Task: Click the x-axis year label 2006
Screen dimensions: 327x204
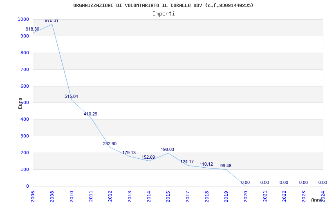Action: [x=33, y=197]
